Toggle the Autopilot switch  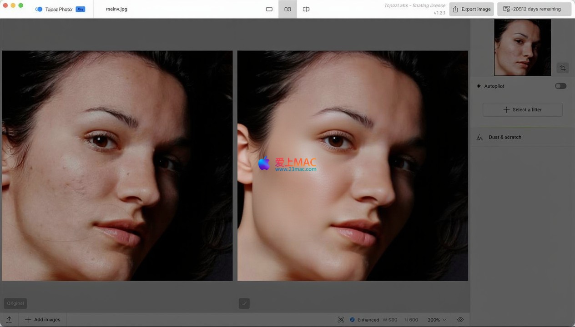tap(560, 86)
